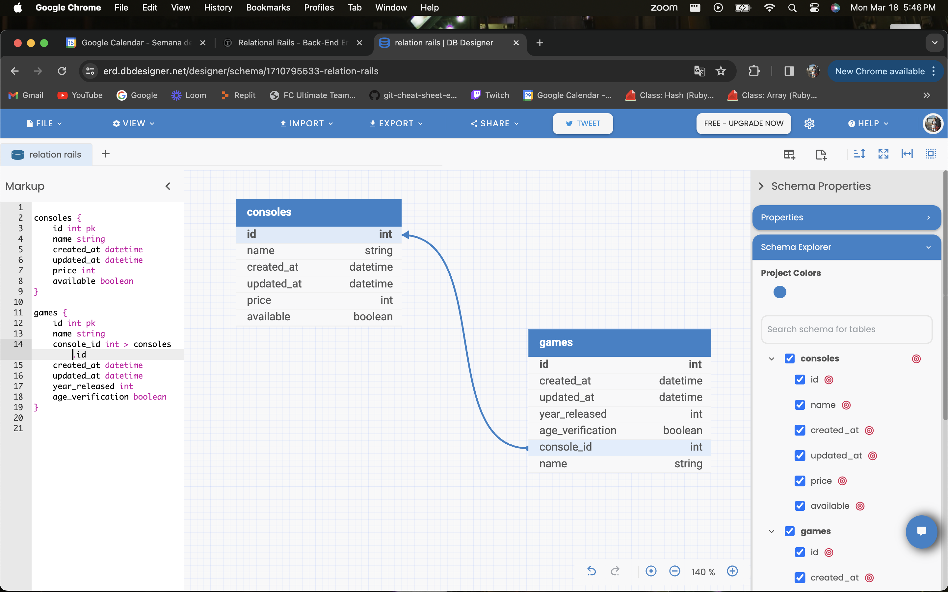Viewport: 948px width, 592px height.
Task: Uncheck the consoles table checkbox
Action: point(789,358)
